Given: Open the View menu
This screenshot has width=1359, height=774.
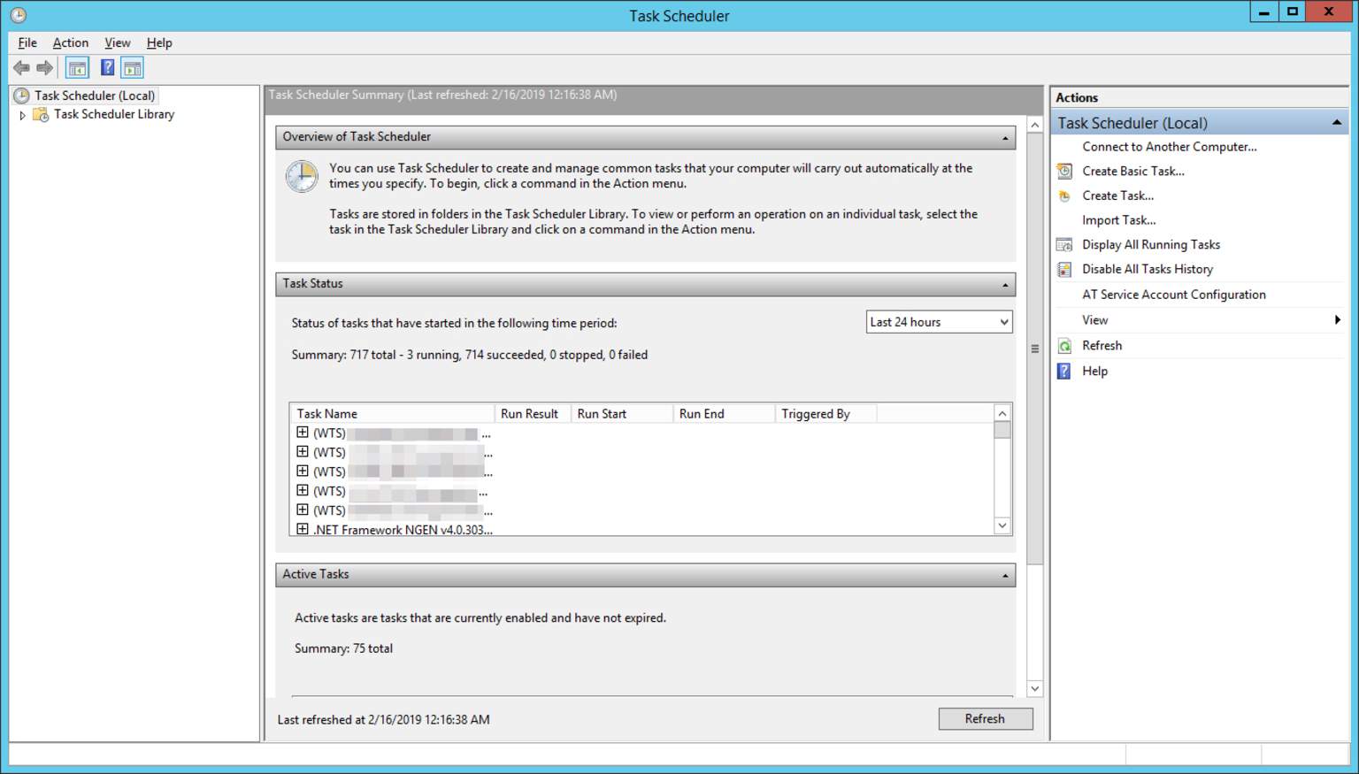Looking at the screenshot, I should (117, 42).
